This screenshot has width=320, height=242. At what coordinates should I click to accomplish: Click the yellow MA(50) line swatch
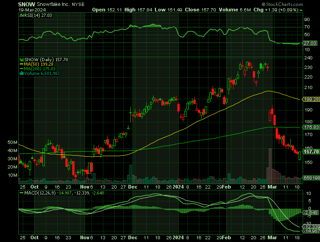pos(21,64)
